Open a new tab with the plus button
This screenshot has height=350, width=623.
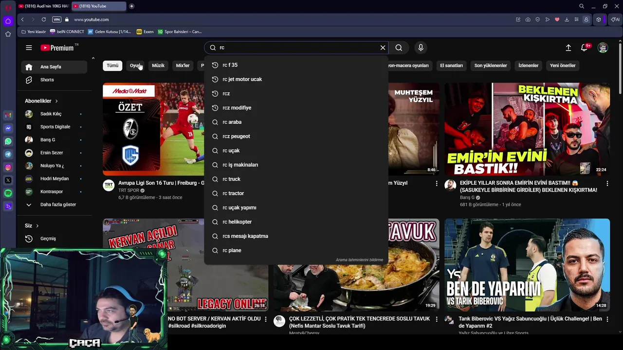[131, 6]
